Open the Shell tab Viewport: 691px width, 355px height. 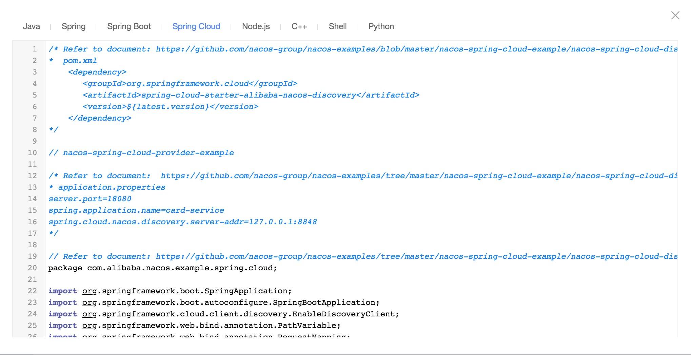tap(338, 26)
